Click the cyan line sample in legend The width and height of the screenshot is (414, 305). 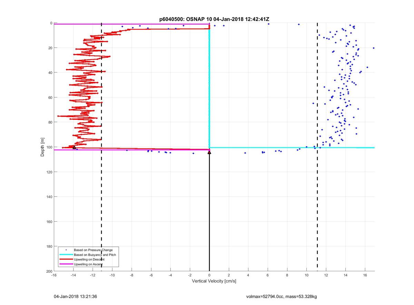click(66, 255)
